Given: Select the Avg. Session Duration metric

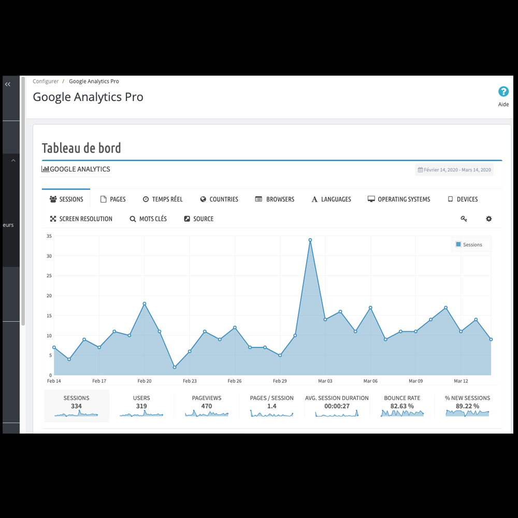Looking at the screenshot, I should point(337,406).
